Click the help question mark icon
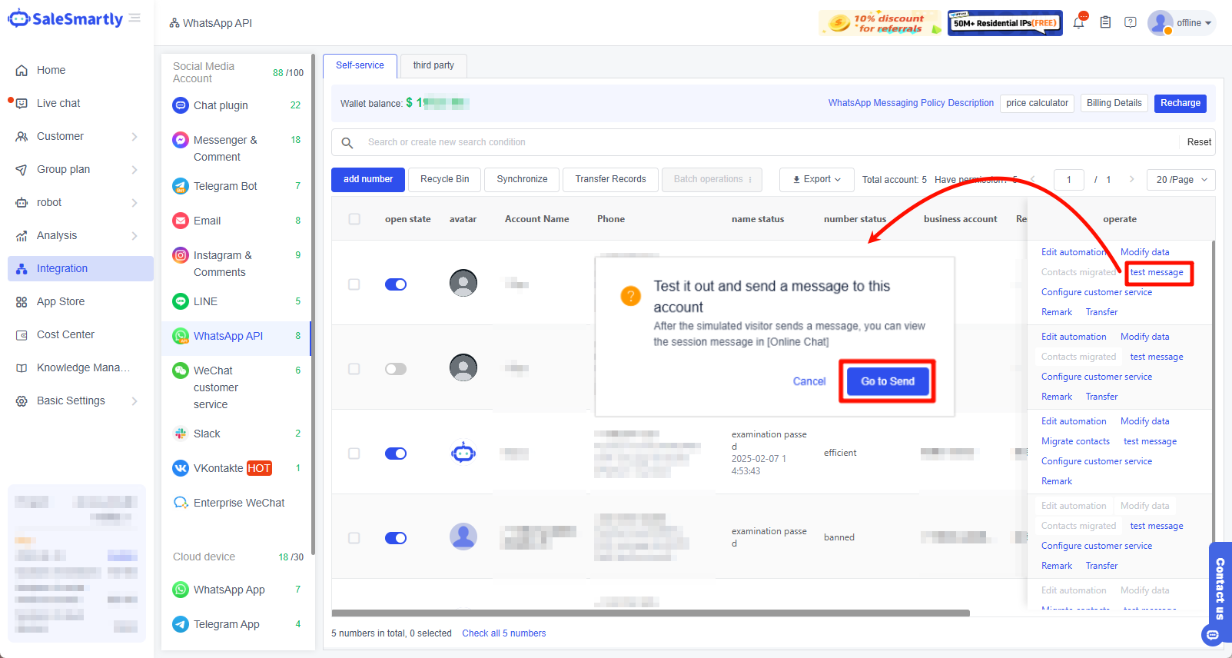The width and height of the screenshot is (1232, 658). pos(1130,23)
